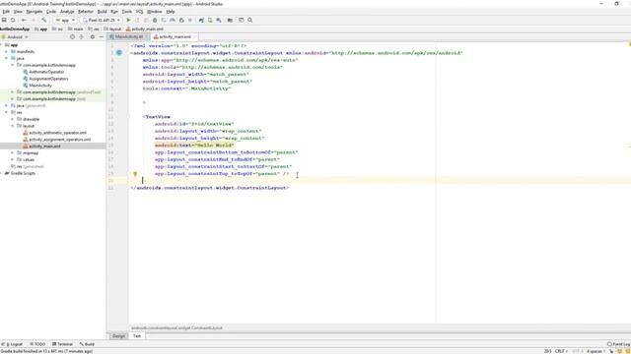Screen dimensions: 631x354
Task: Click the '4 spaces' indent status entry
Action: coord(596,351)
